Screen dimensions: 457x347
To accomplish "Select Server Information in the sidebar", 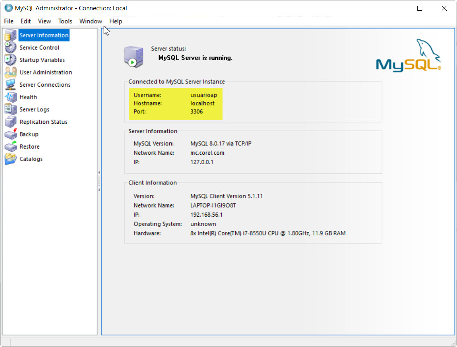I will pos(44,35).
